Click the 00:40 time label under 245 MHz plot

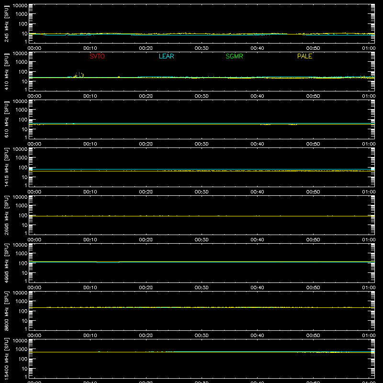pos(257,48)
